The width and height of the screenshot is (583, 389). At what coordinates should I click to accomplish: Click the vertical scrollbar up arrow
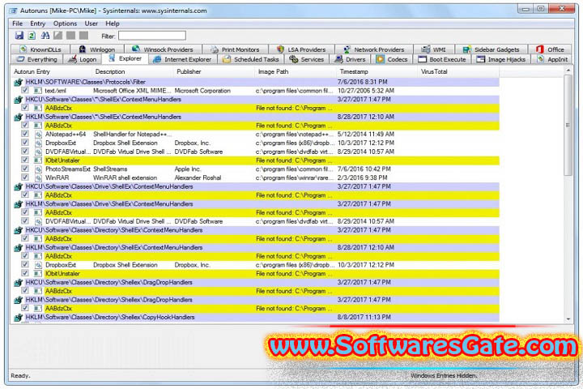pos(568,71)
